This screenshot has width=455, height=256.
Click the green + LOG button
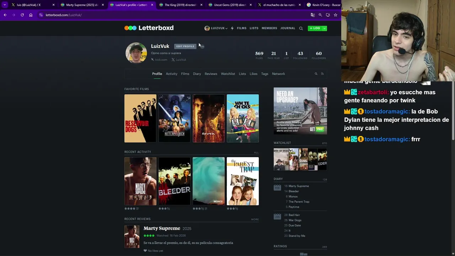tap(315, 28)
